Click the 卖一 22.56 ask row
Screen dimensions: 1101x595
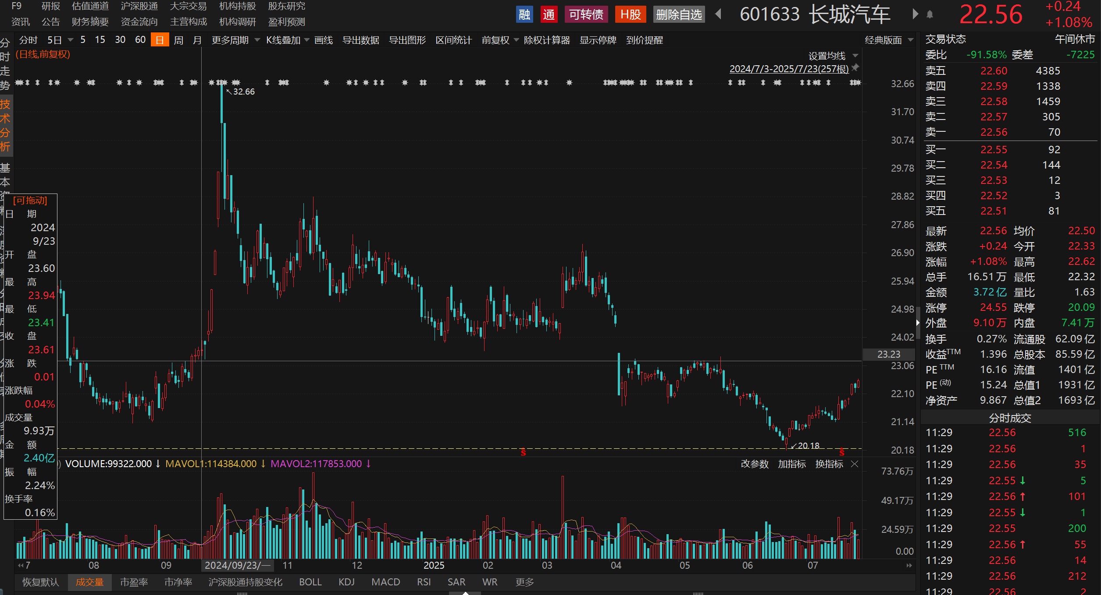(x=1010, y=132)
